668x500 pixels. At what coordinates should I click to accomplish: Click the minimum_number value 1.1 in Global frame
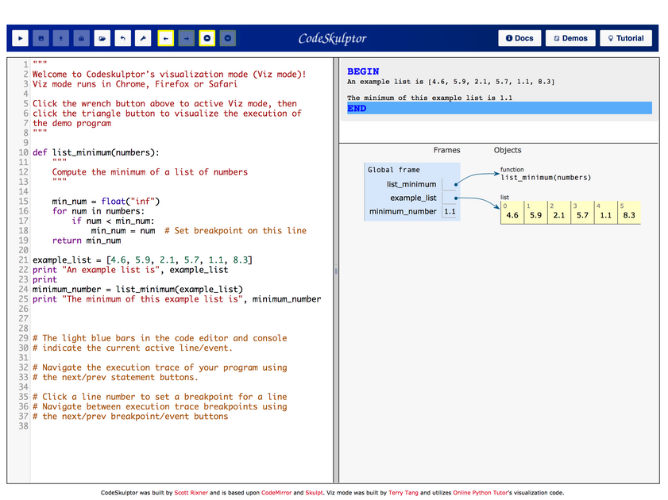450,211
